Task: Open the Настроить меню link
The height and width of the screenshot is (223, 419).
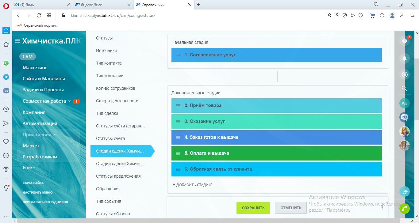Action: tap(38, 193)
